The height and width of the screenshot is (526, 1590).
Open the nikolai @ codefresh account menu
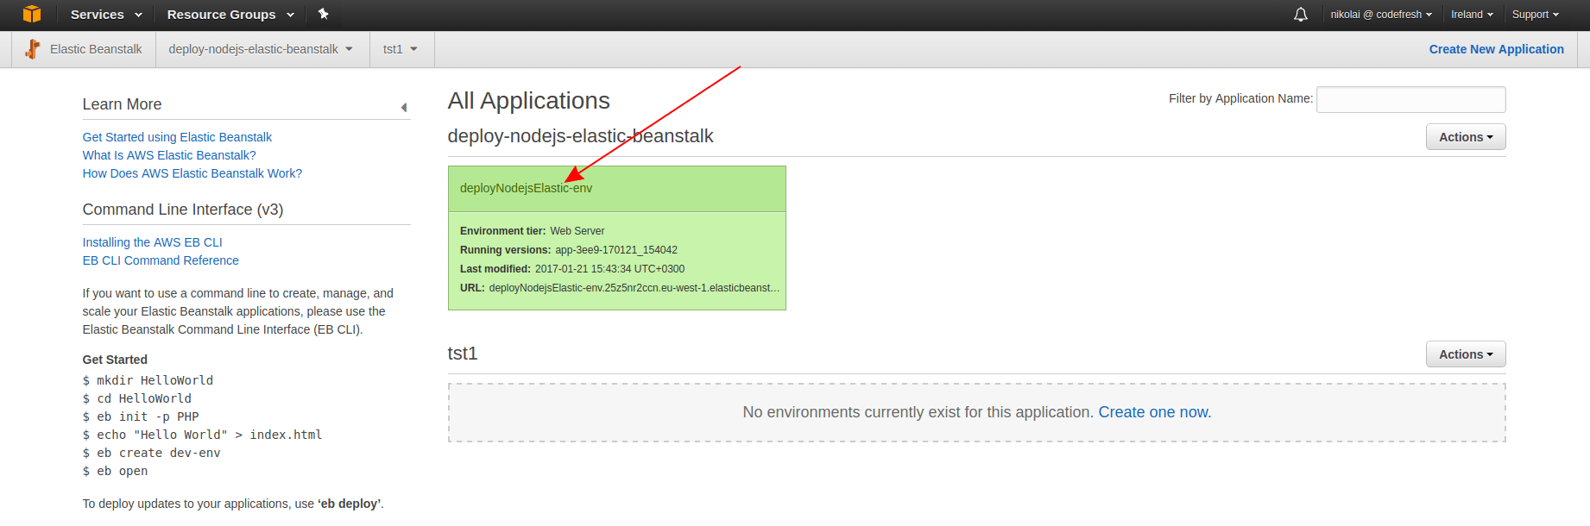[1380, 15]
